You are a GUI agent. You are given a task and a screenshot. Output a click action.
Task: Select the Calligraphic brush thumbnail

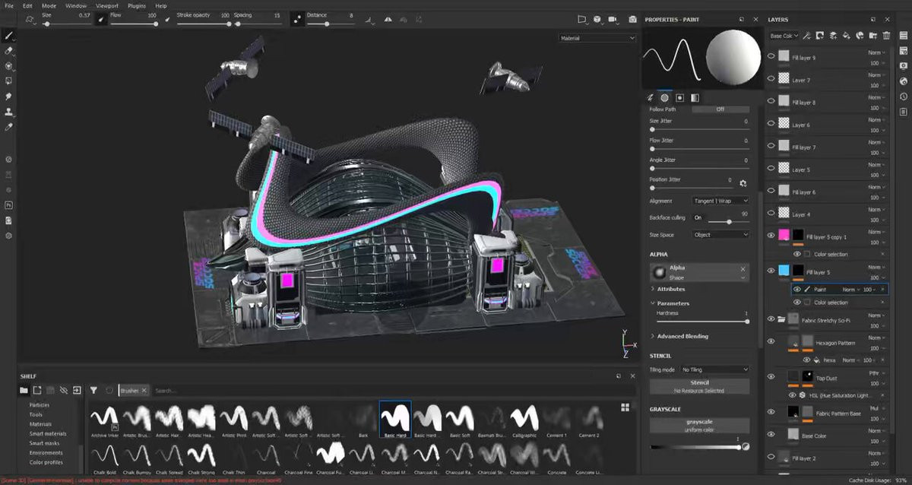[524, 417]
